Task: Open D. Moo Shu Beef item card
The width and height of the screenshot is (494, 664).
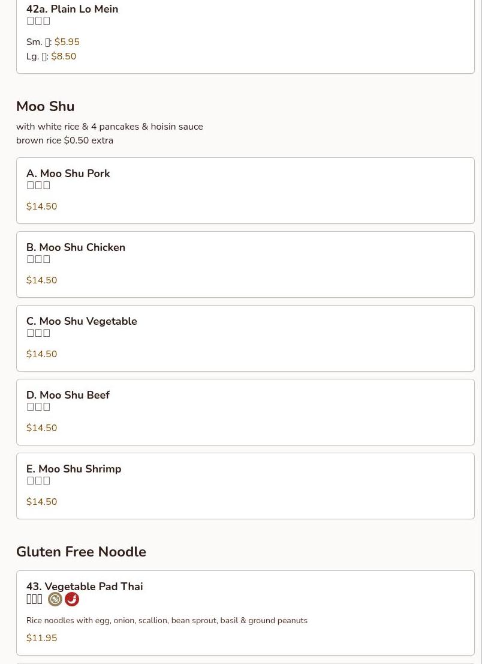Action: click(68, 395)
